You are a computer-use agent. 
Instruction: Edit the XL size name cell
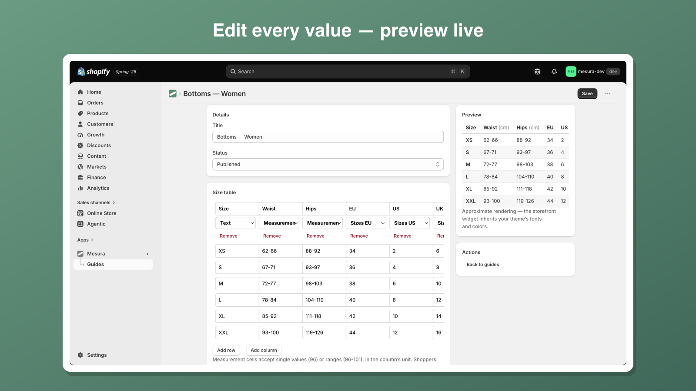tap(237, 316)
